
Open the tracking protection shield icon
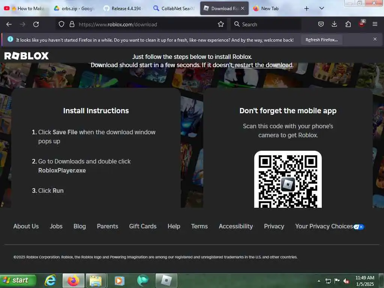point(61,24)
